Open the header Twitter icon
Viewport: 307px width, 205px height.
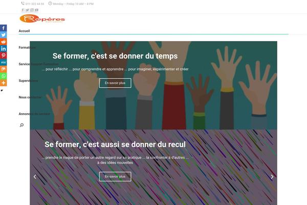(28, 10)
